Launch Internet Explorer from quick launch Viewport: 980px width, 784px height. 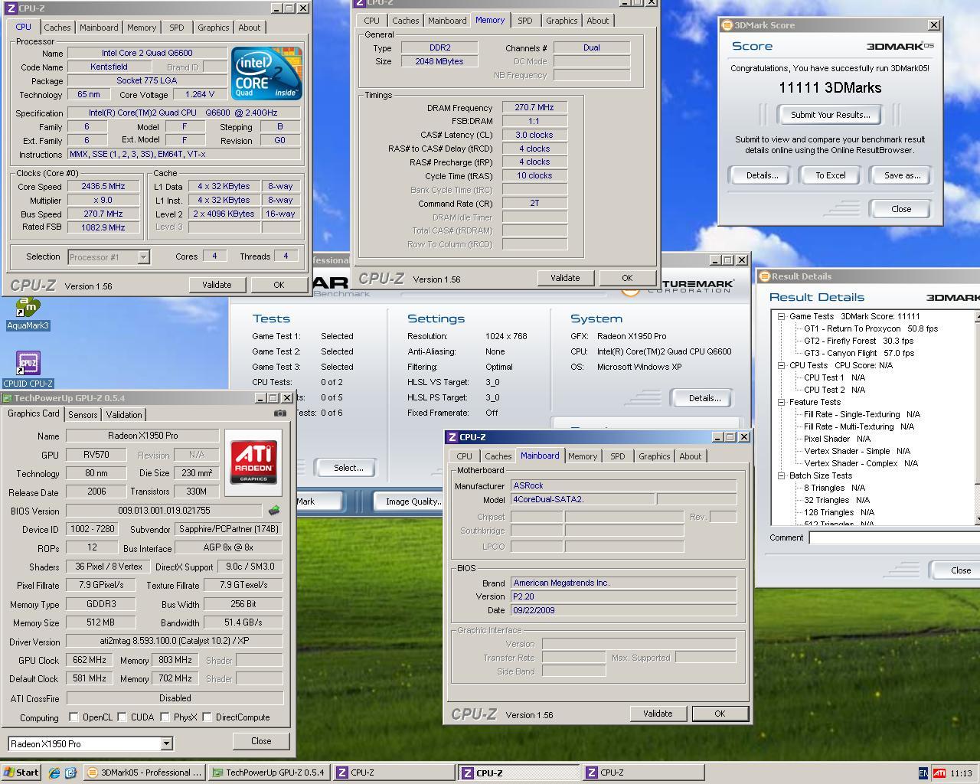pyautogui.click(x=54, y=773)
